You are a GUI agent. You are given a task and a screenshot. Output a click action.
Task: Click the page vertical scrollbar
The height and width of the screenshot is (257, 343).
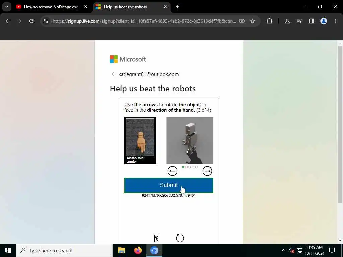tap(340, 124)
